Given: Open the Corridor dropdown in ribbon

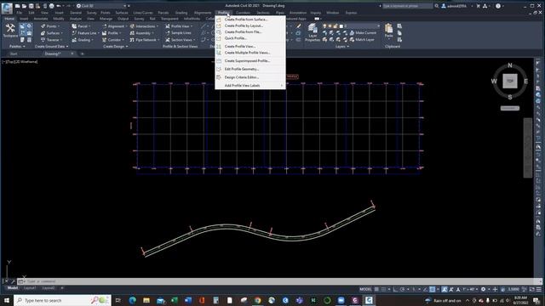Looking at the screenshot, I should (x=113, y=40).
